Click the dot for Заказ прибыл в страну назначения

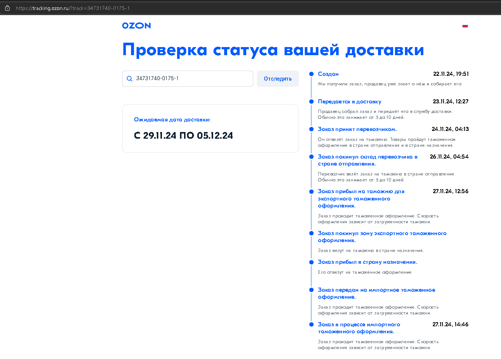(x=311, y=262)
